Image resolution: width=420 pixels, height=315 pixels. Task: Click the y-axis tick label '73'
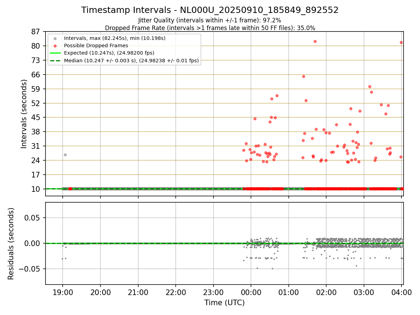pos(36,60)
